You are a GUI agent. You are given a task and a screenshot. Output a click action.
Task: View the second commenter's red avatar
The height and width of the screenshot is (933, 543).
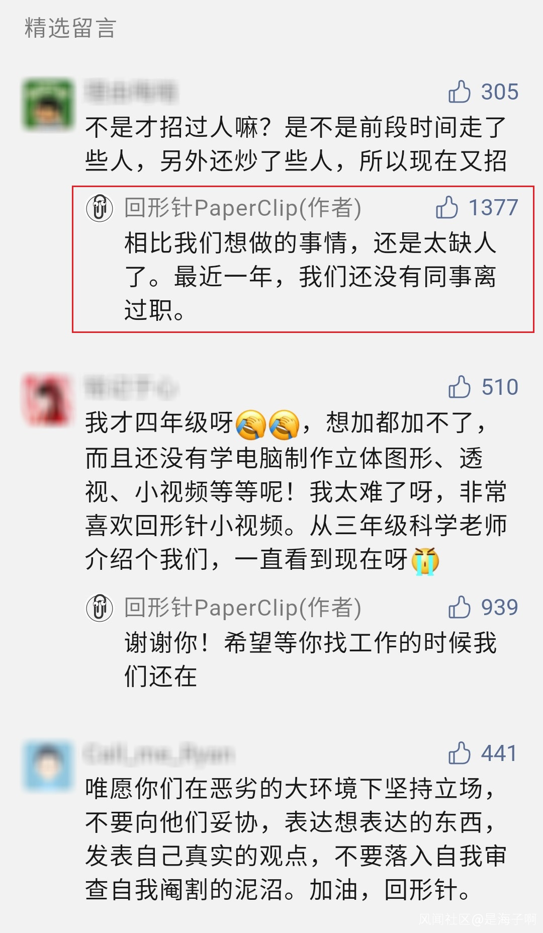(49, 399)
